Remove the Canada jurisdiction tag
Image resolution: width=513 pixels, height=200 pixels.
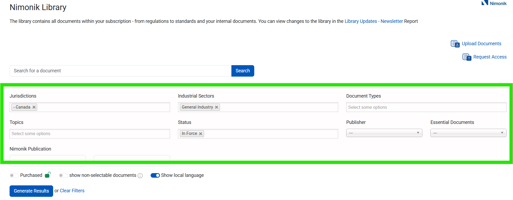(x=34, y=107)
